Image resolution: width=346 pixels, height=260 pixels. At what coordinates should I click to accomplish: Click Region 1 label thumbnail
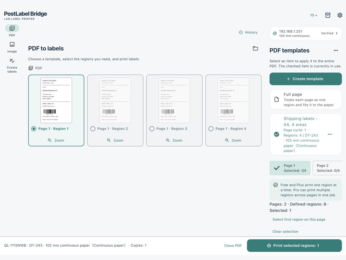click(x=56, y=100)
